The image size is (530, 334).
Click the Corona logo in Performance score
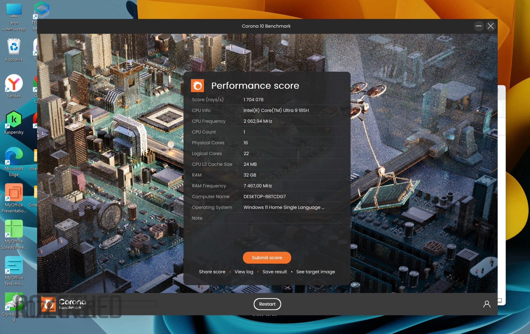197,86
